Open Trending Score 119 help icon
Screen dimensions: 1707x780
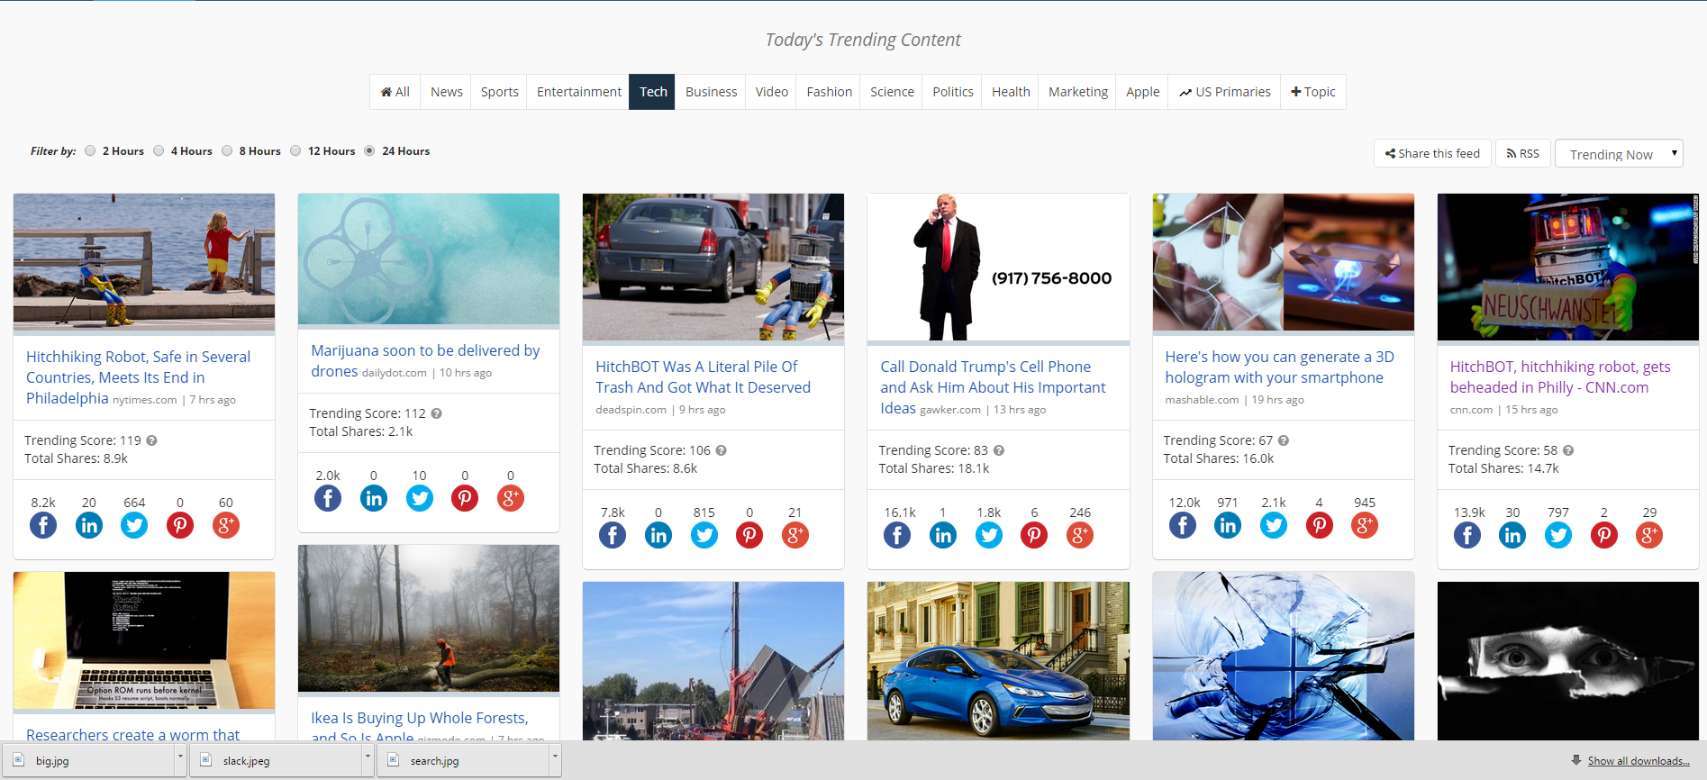(x=151, y=440)
